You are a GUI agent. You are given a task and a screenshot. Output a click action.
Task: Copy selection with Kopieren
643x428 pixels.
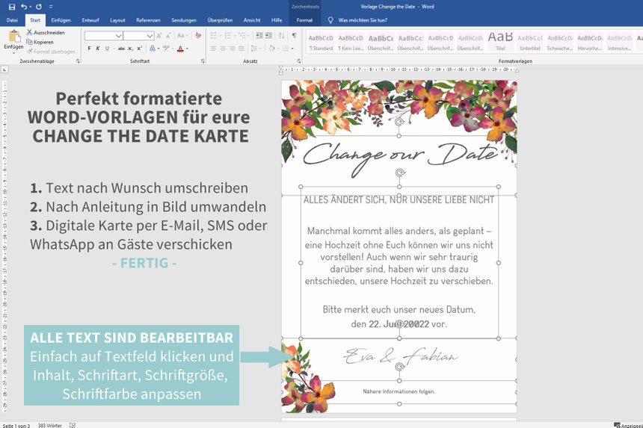coord(40,42)
